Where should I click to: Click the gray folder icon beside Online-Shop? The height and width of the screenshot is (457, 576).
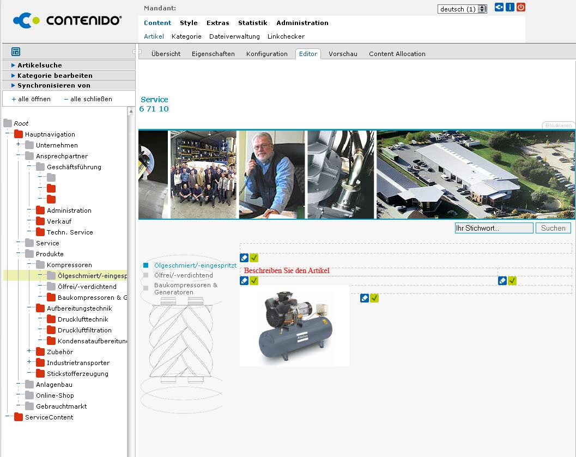click(29, 396)
